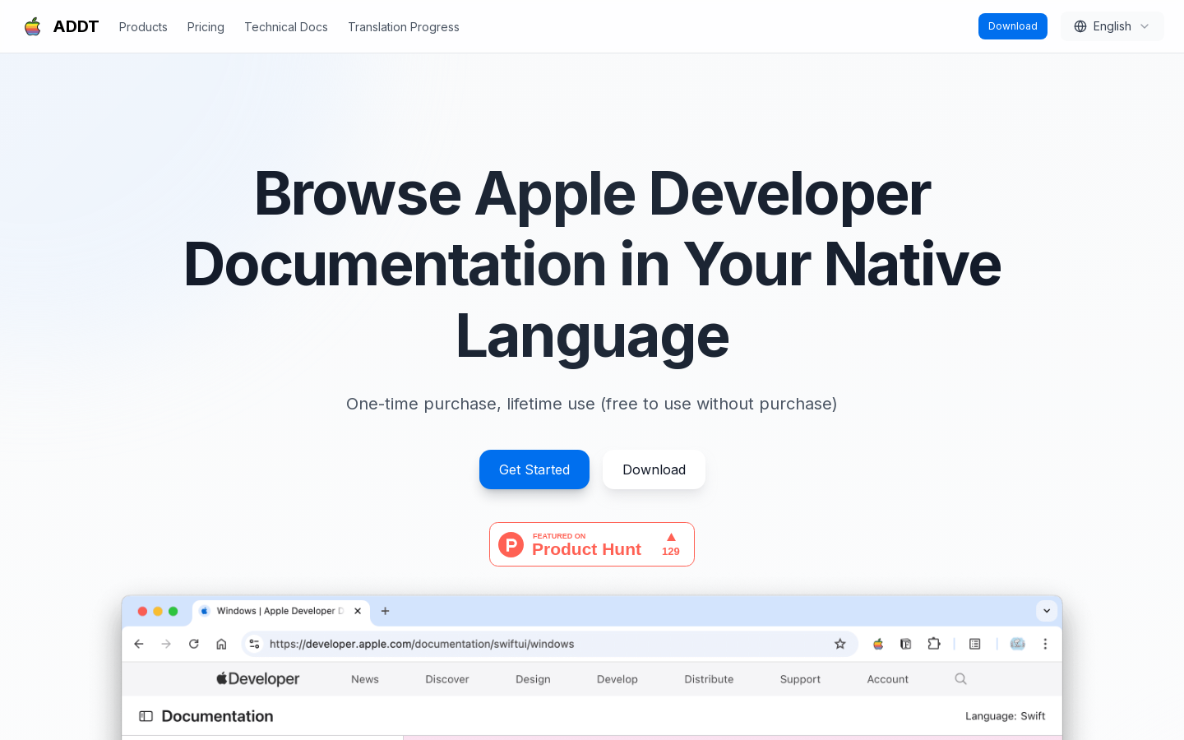The height and width of the screenshot is (740, 1184).
Task: Open Distribute in Apple Developer nav
Action: tap(709, 679)
